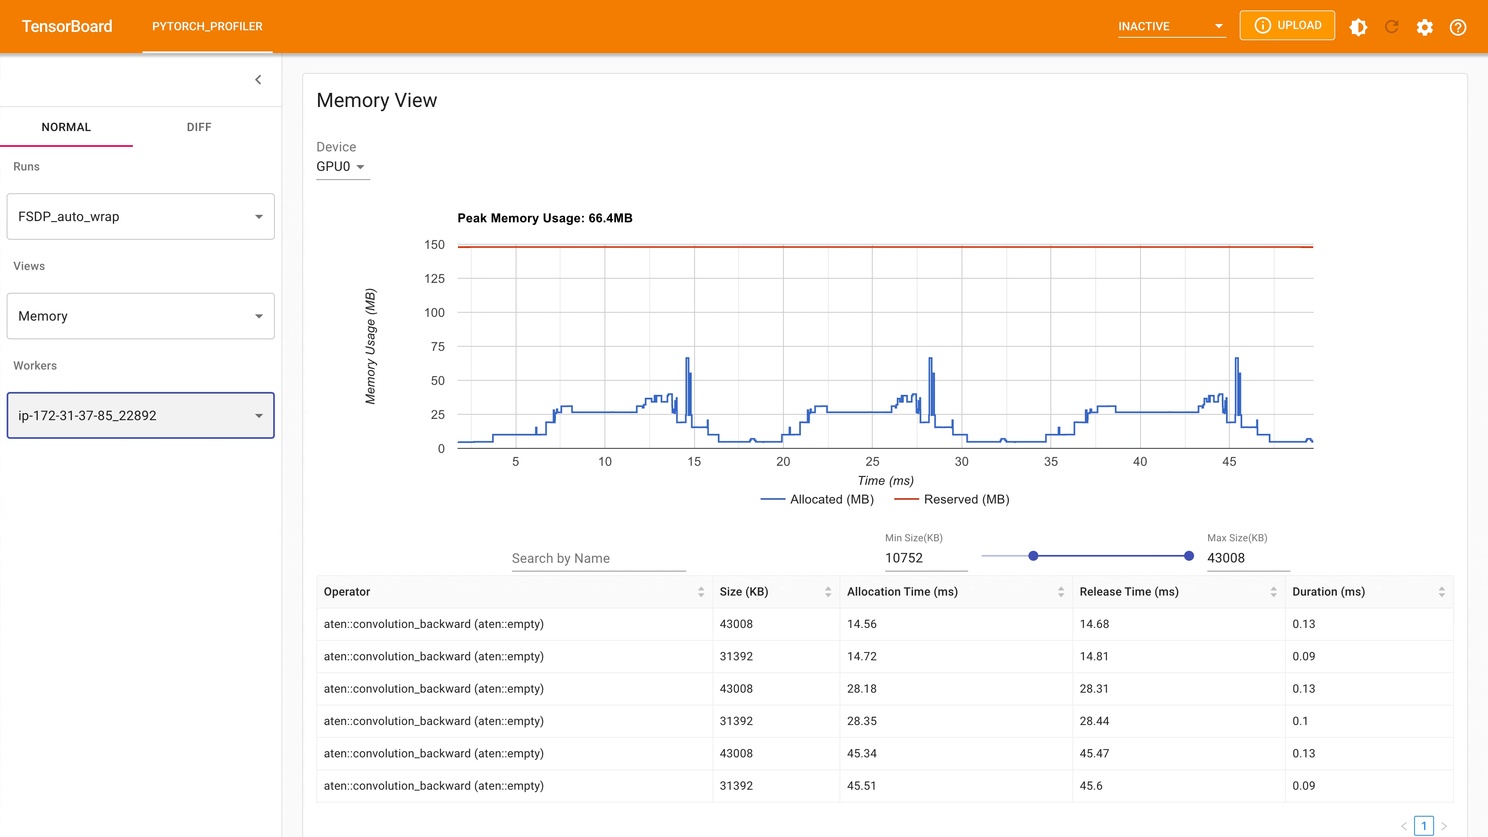Sort table by Operator column
The image size is (1488, 837).
click(701, 592)
